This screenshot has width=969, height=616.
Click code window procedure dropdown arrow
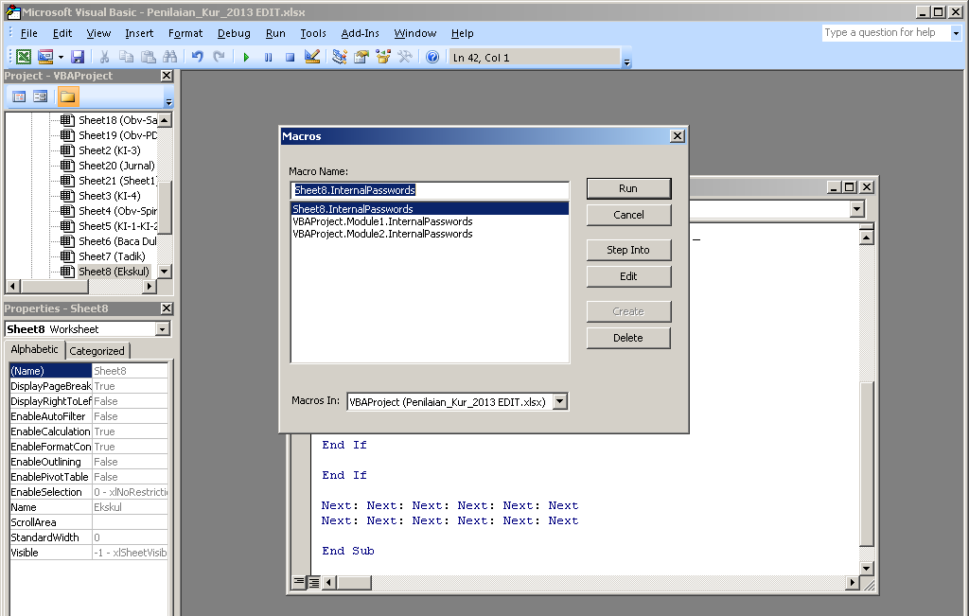pyautogui.click(x=856, y=209)
